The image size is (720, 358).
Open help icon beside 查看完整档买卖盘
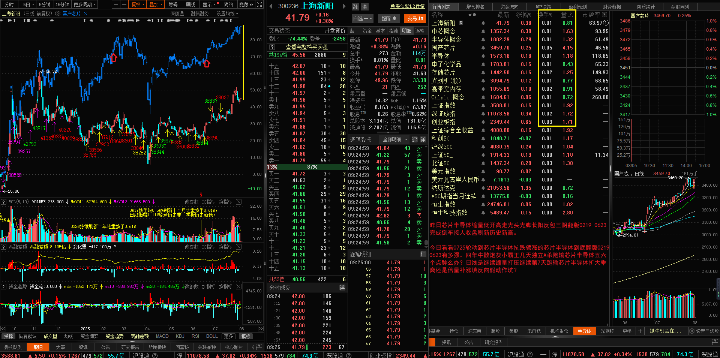pyautogui.click(x=272, y=47)
